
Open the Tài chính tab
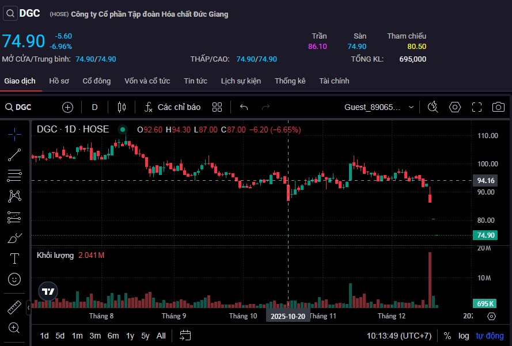[x=334, y=81]
